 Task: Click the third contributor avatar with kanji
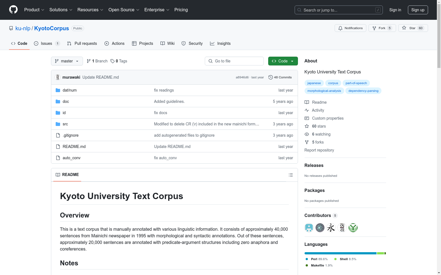pos(331,228)
